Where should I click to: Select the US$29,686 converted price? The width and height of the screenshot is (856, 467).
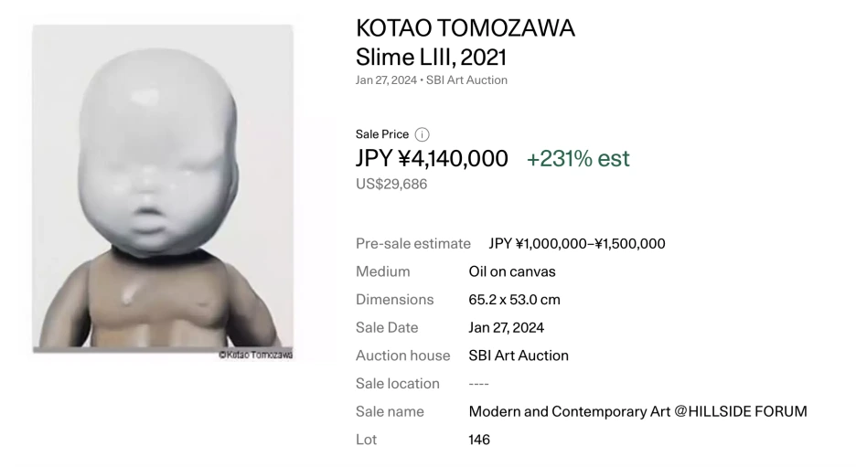pyautogui.click(x=391, y=185)
